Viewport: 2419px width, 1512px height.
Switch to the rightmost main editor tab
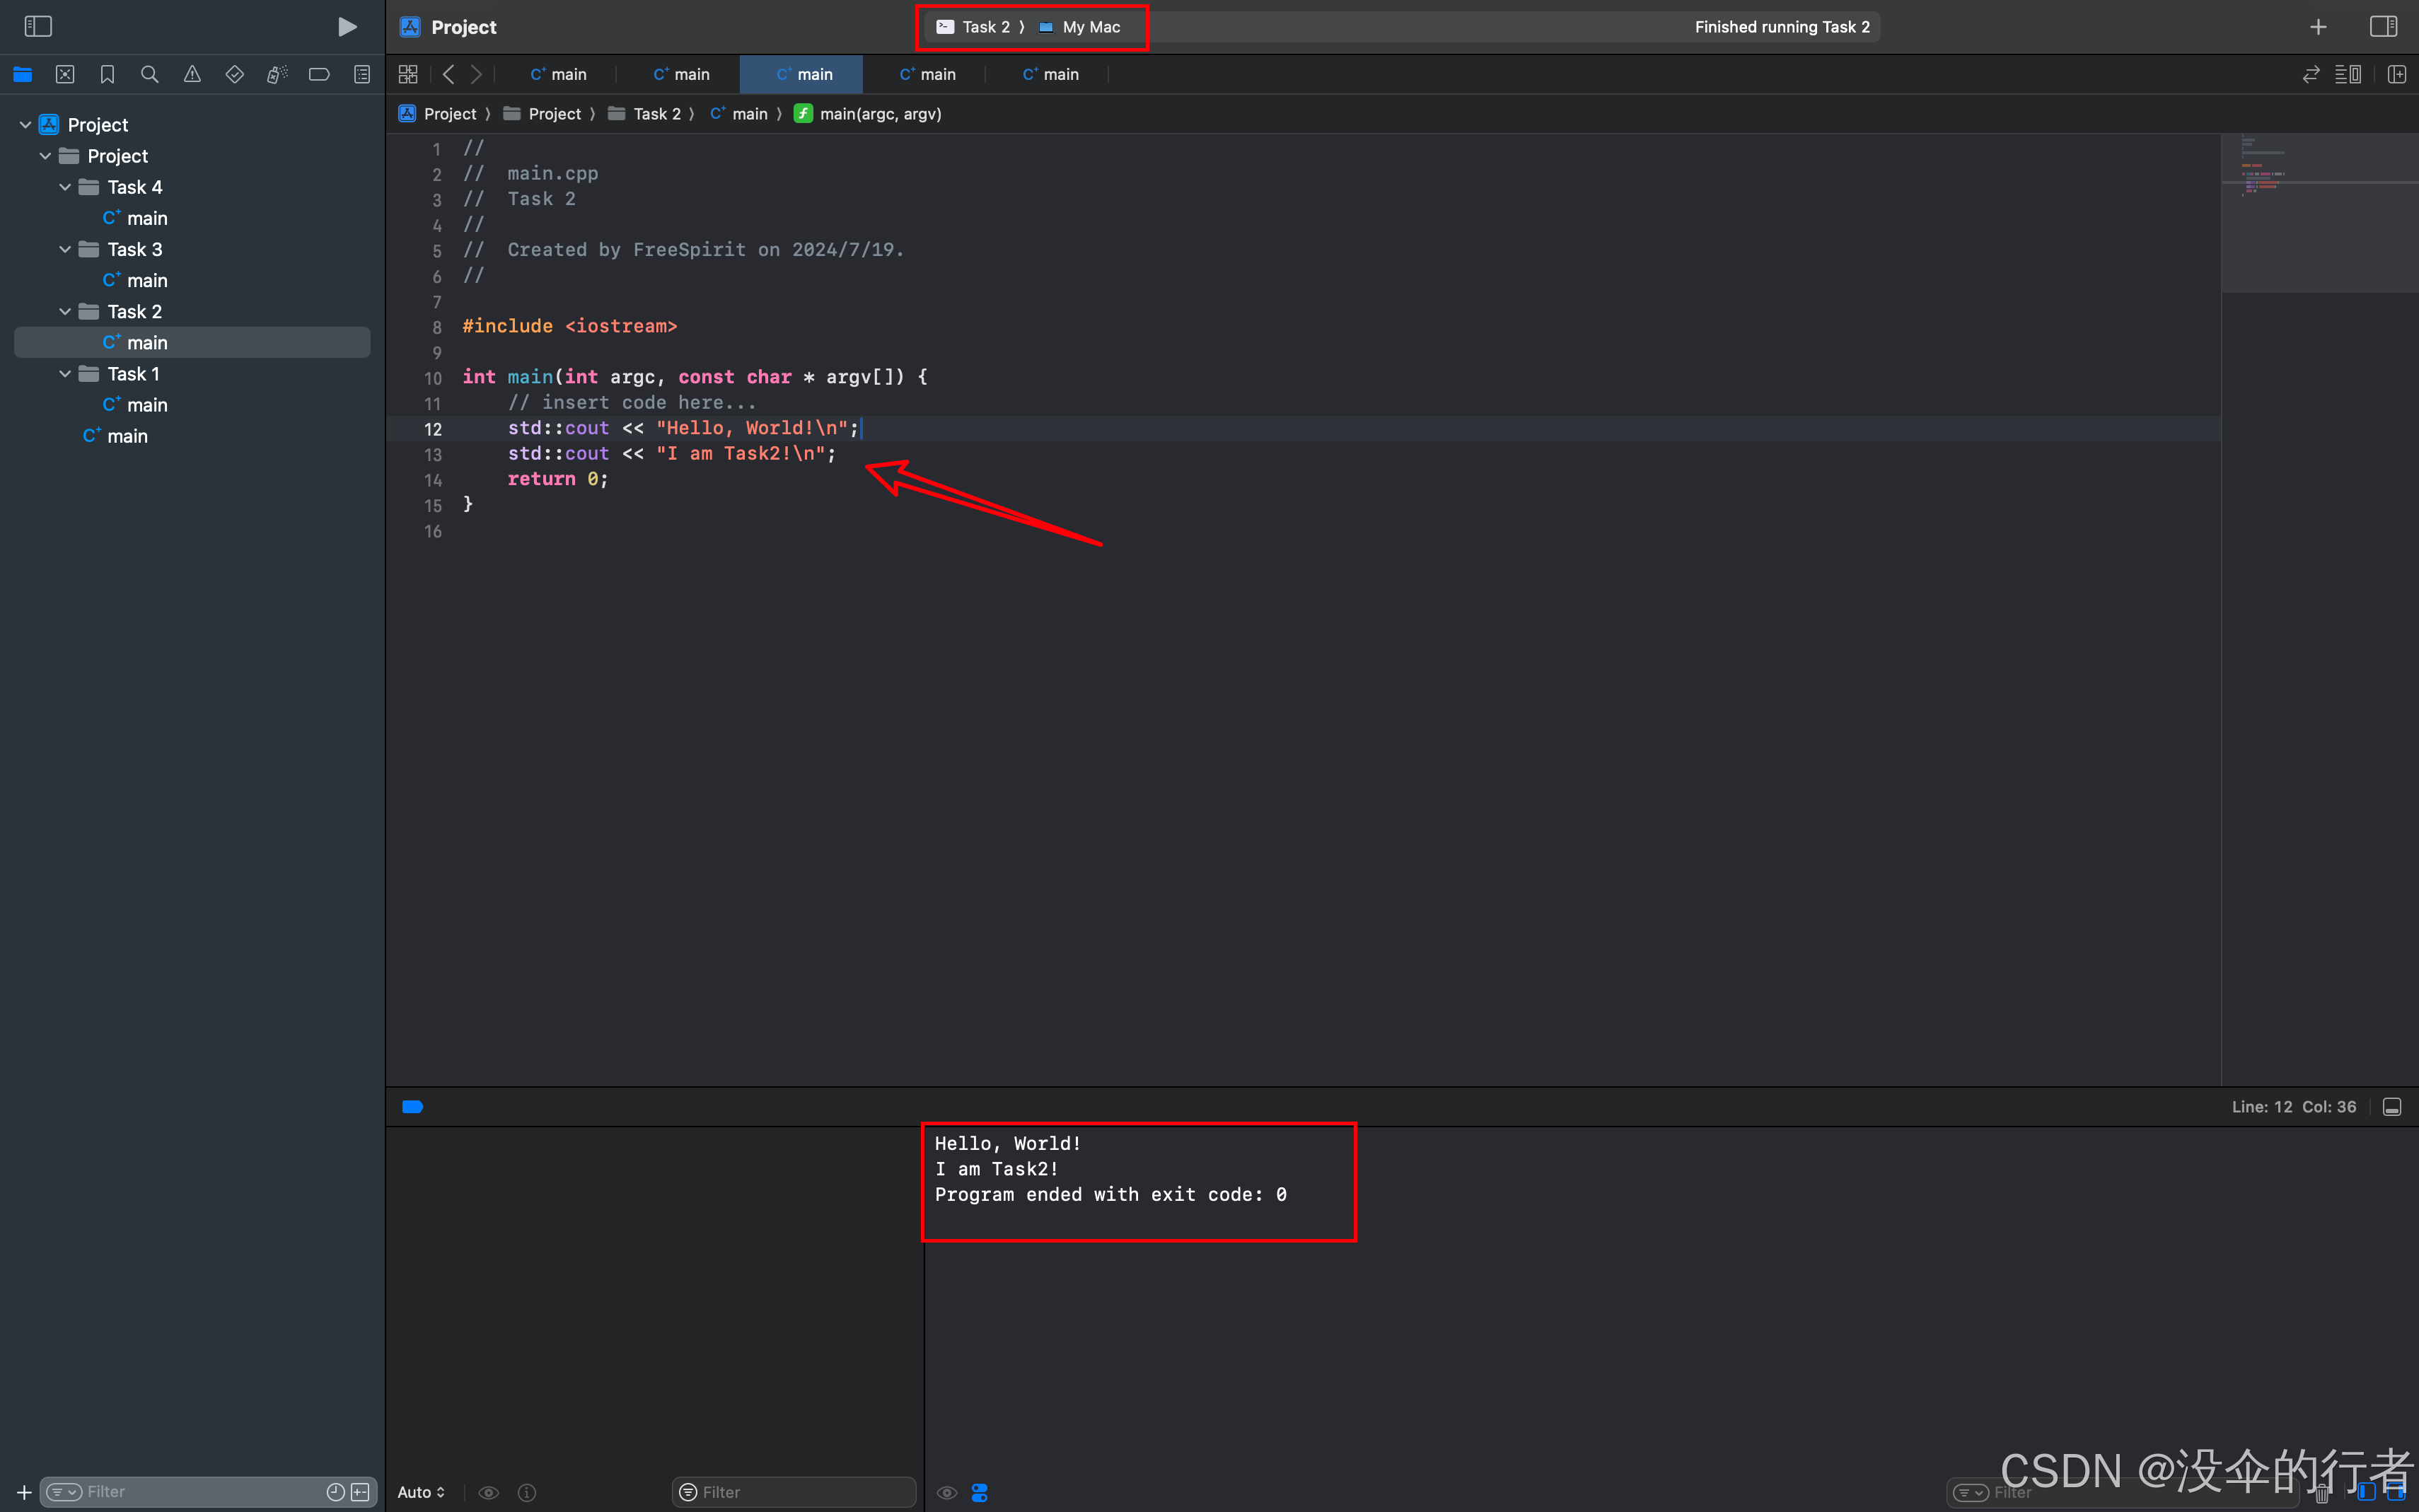[x=1048, y=74]
